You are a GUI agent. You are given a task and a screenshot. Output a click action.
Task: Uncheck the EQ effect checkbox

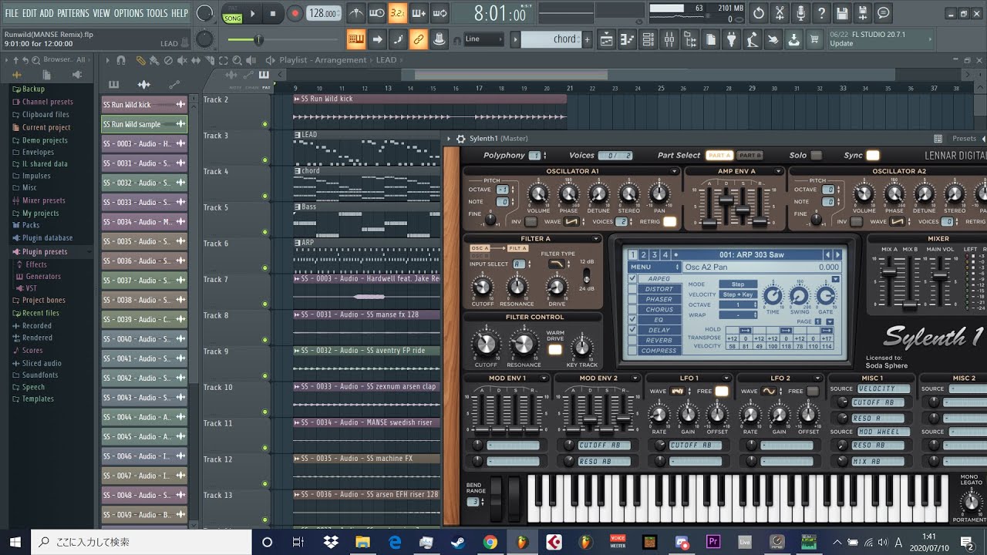coord(633,319)
